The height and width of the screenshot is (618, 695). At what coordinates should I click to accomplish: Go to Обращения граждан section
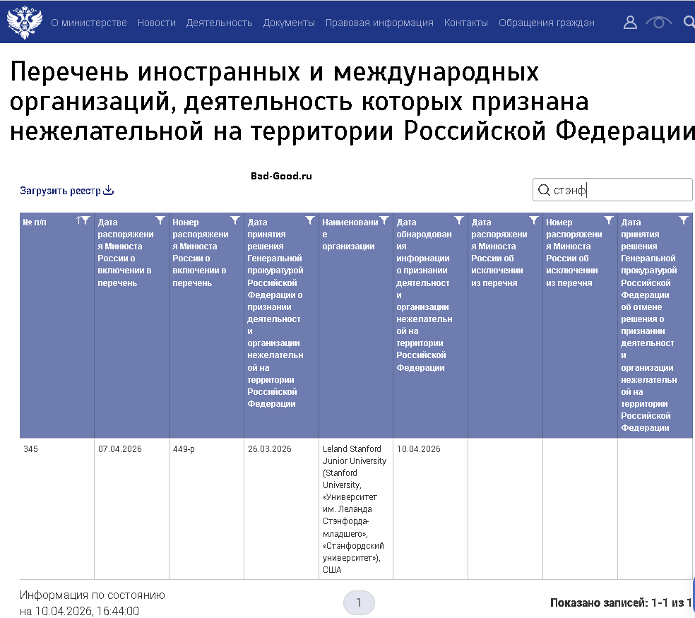546,23
